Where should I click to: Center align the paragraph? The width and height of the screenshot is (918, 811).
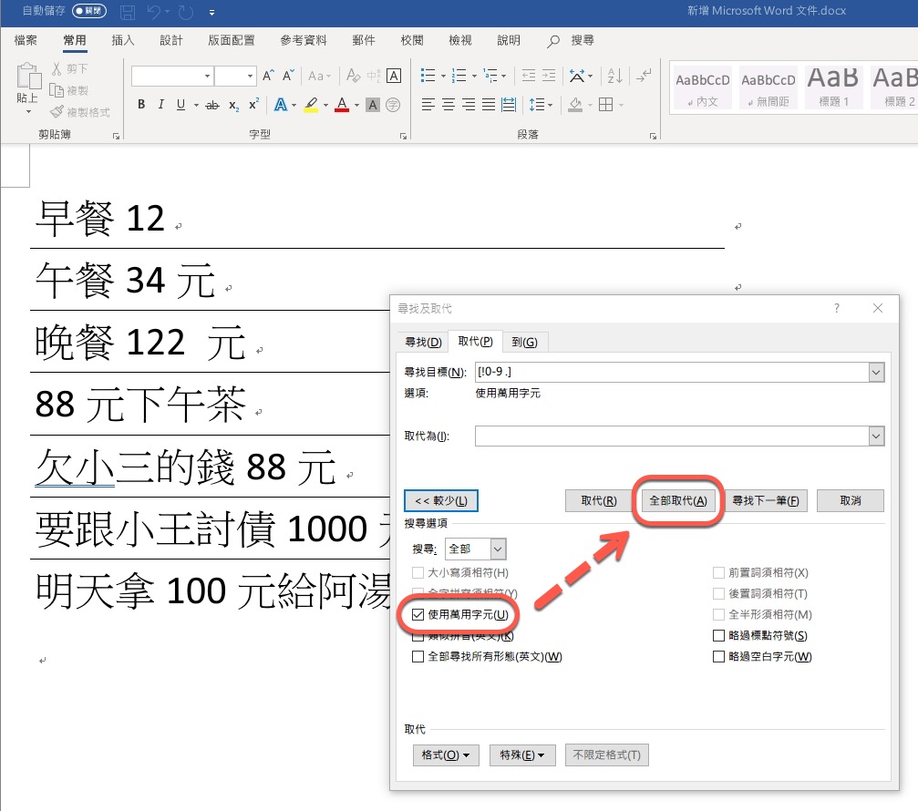point(449,105)
